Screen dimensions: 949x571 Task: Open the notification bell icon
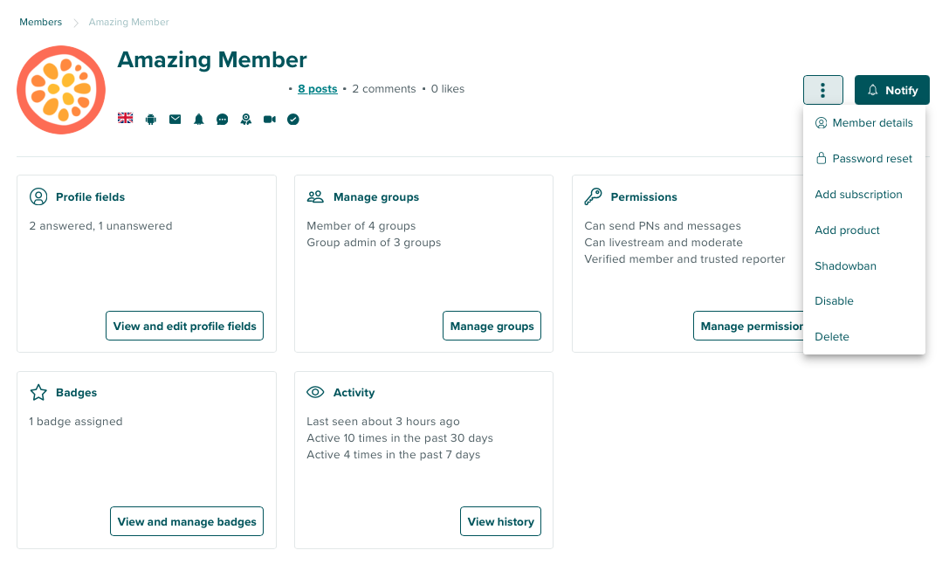(x=198, y=119)
